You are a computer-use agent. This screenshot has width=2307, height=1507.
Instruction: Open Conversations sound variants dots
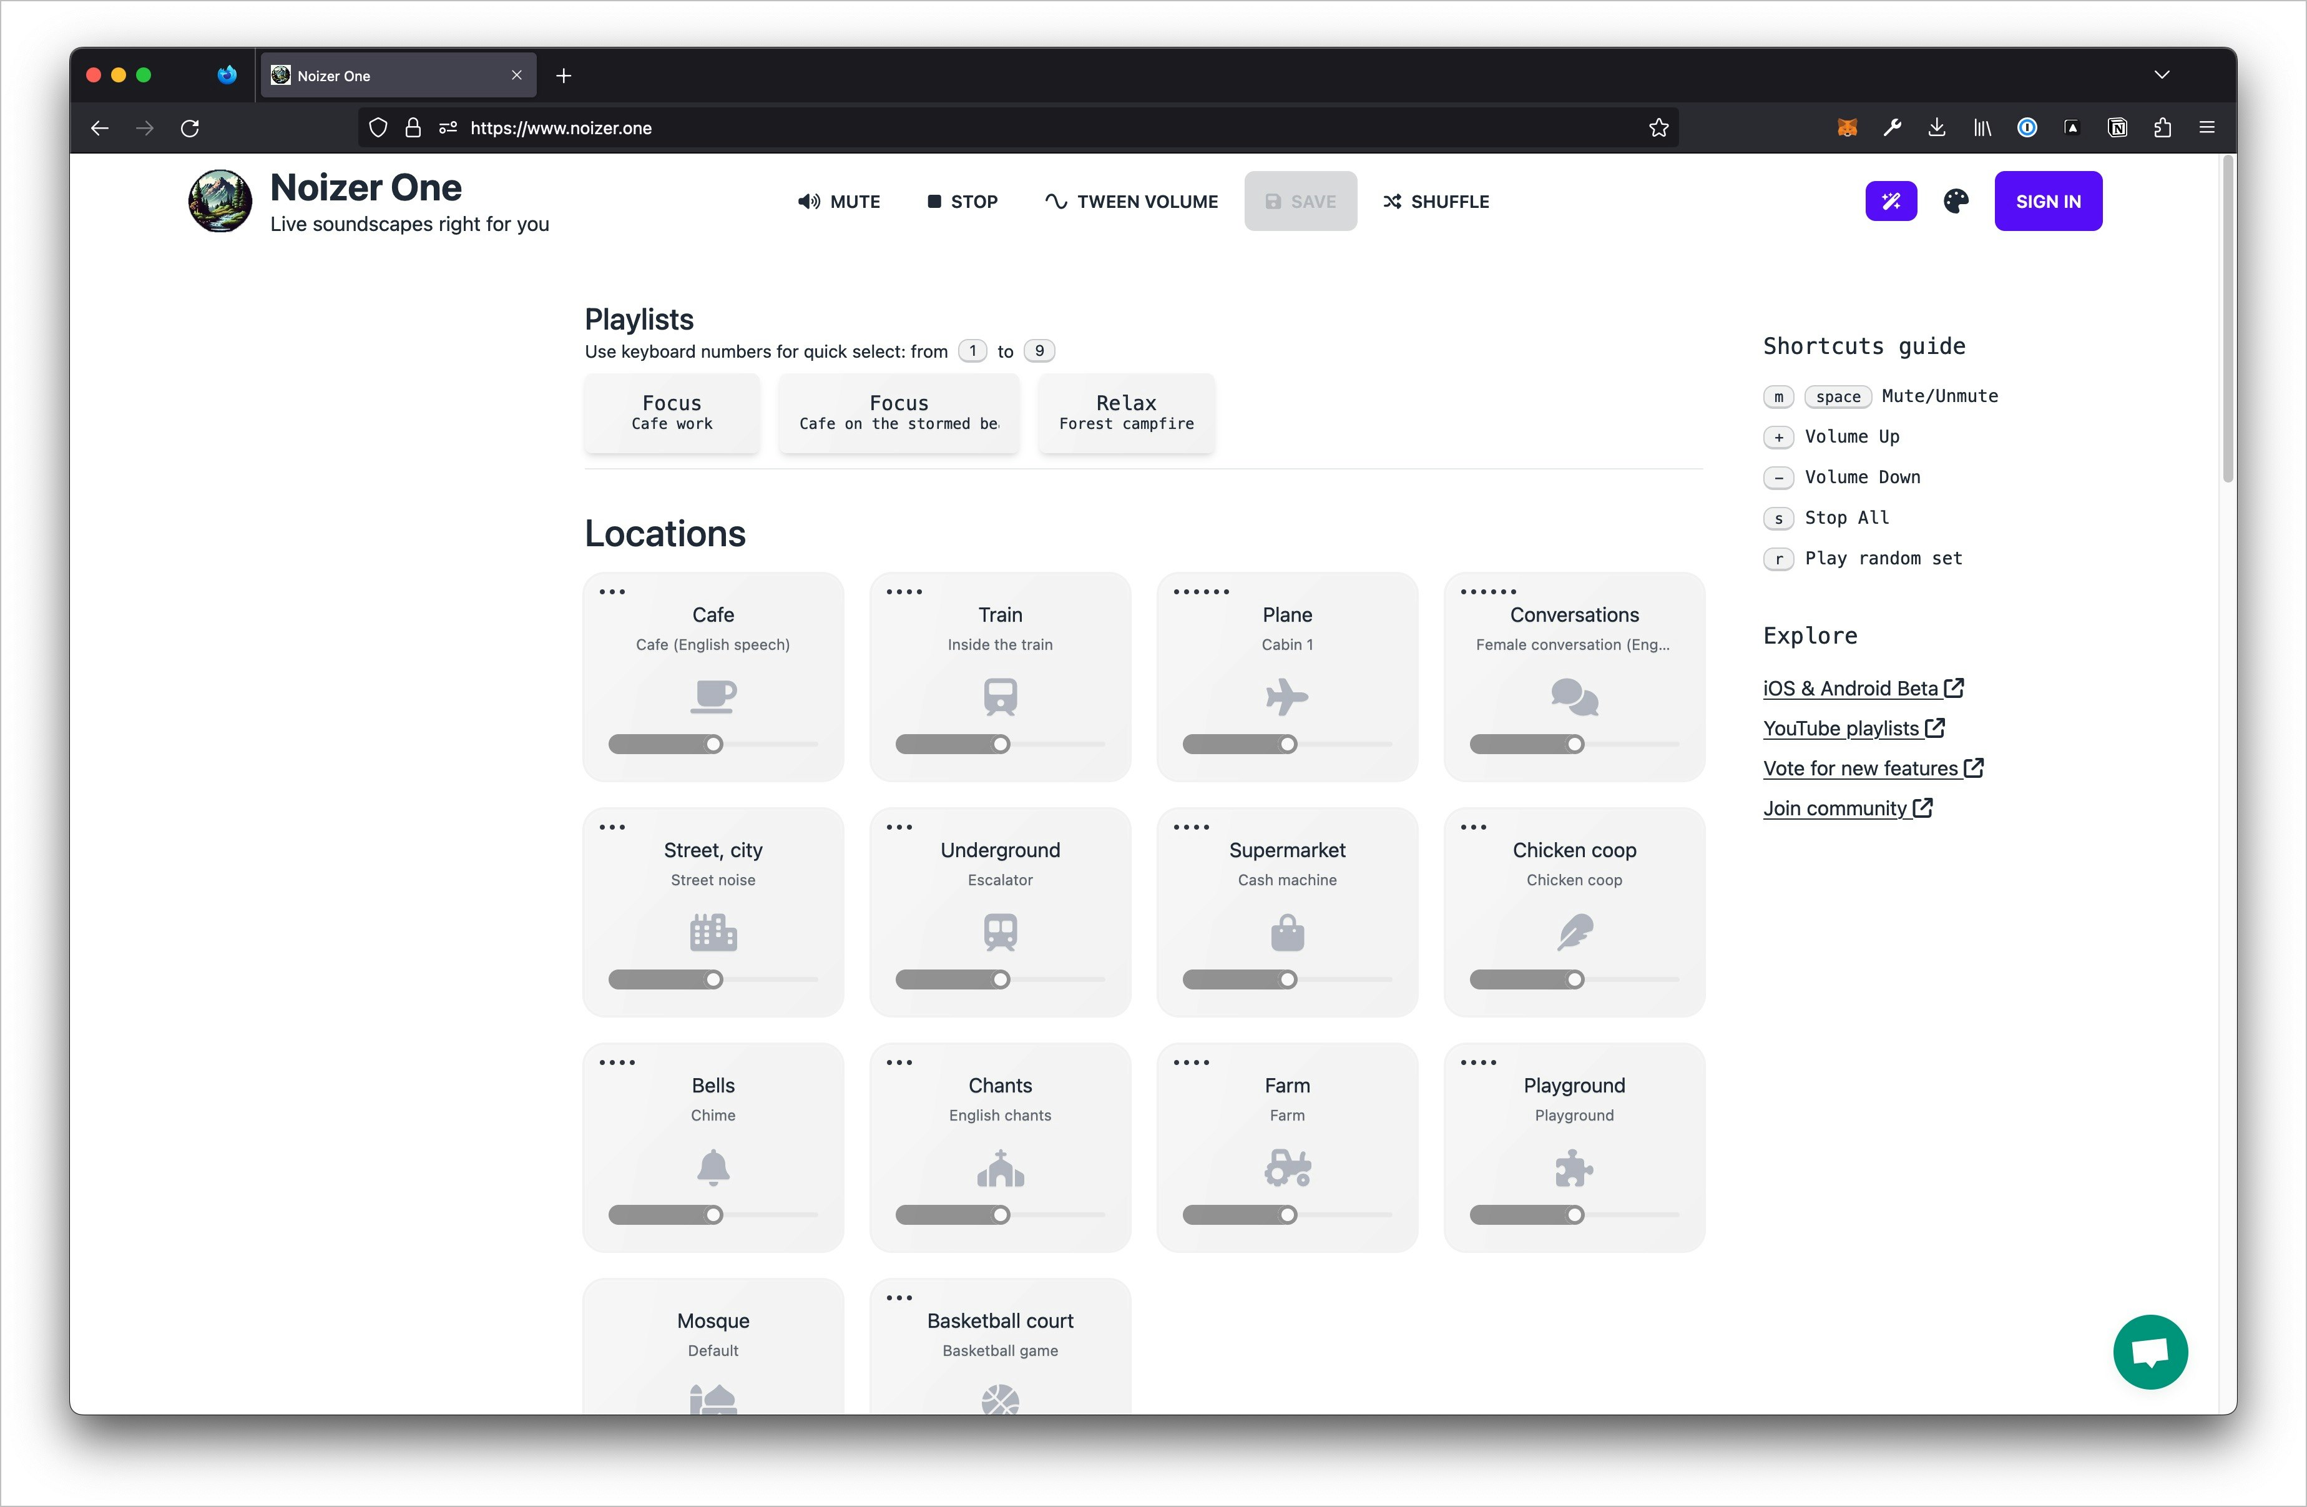1488,592
